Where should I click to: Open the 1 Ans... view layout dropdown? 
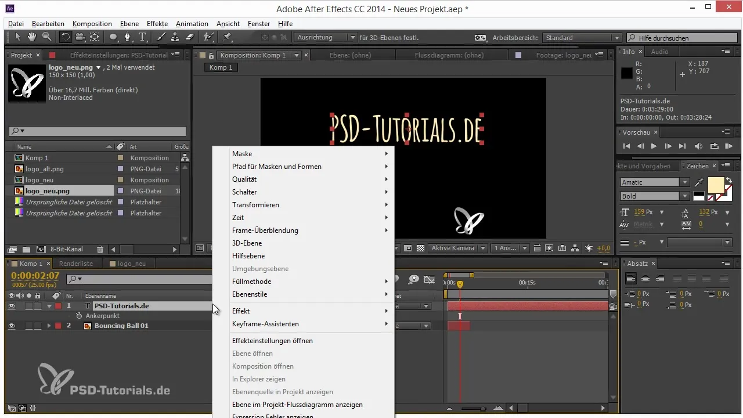point(510,248)
